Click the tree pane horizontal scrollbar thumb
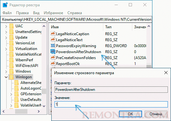The height and width of the screenshot is (121, 171). 21,111
